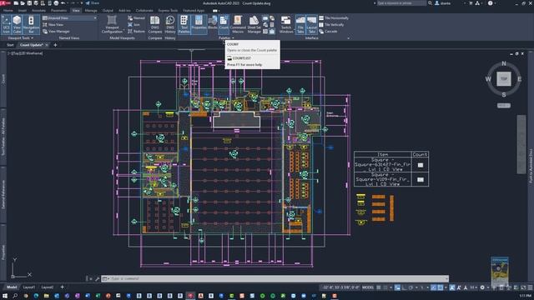Switch to the Express Tools tab
The width and height of the screenshot is (534, 300).
(x=168, y=11)
